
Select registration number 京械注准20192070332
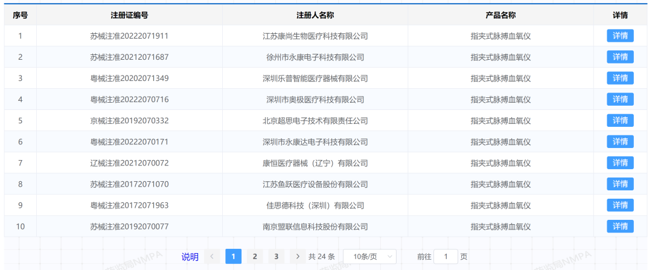tap(129, 121)
